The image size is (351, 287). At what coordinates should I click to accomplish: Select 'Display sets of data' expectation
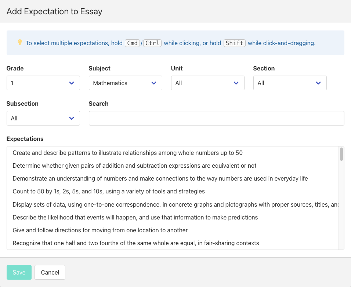[173, 204]
